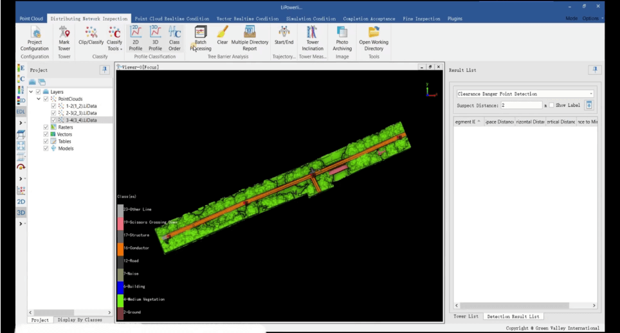Uncheck the Rasters layer checkbox
This screenshot has width=620, height=333.
pos(46,127)
